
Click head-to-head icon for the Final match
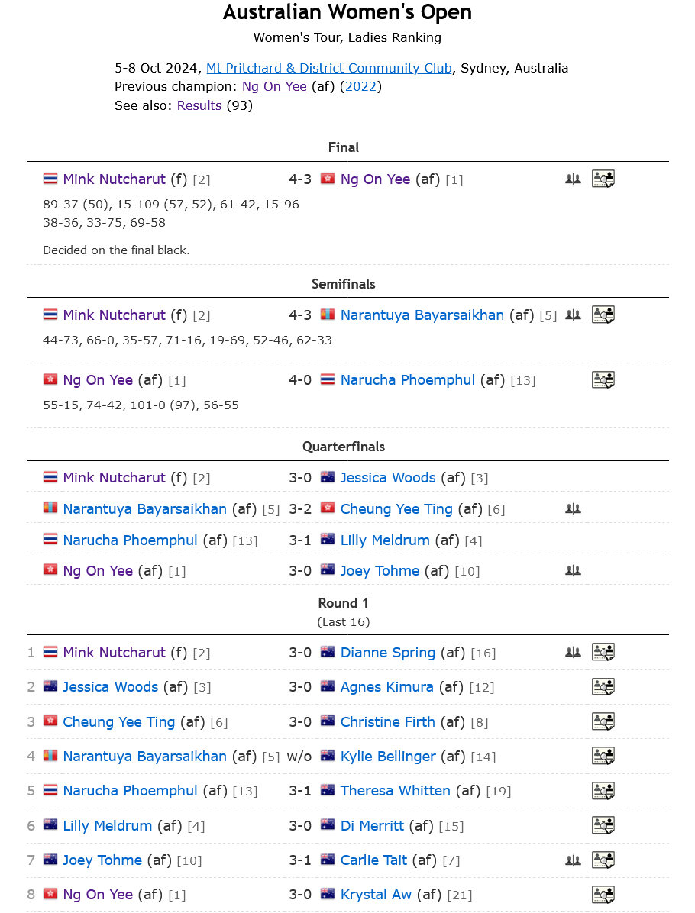[574, 179]
